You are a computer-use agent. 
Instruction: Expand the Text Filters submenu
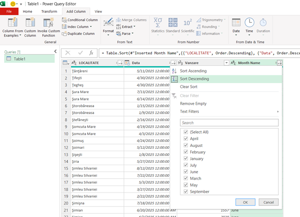point(278,111)
